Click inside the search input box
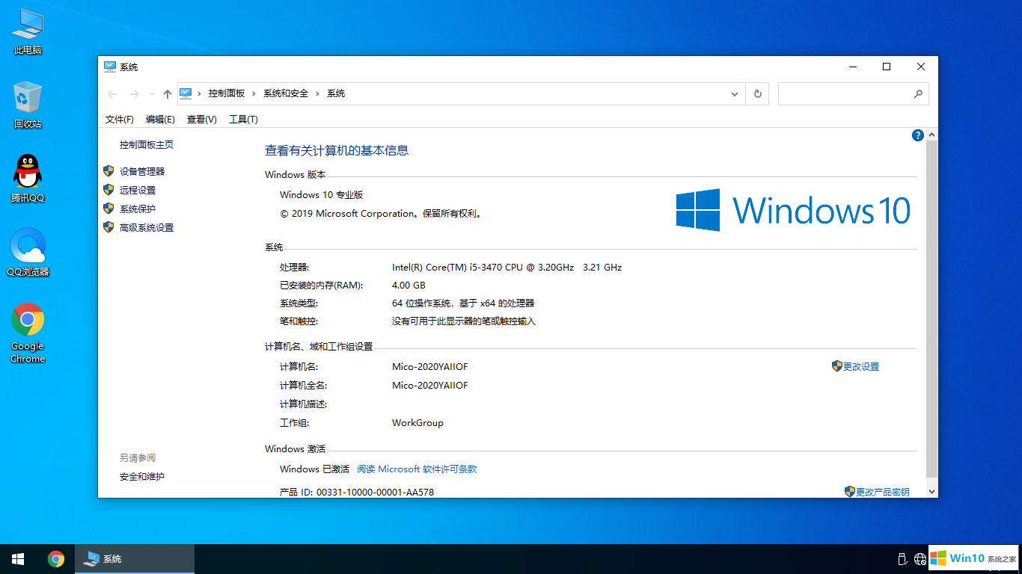Image resolution: width=1022 pixels, height=574 pixels. (845, 93)
